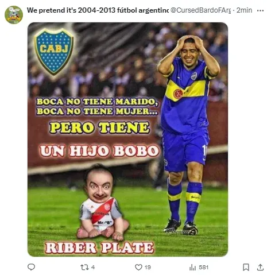This screenshot has width=271, height=275.
Task: Click the Boca player holding his head
Action: (x=188, y=135)
